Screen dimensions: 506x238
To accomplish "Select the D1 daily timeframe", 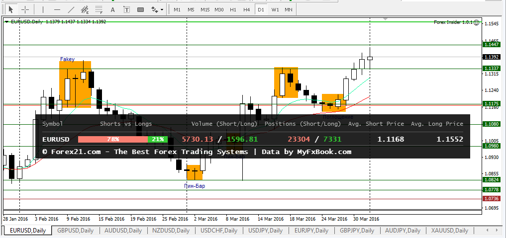I will pyautogui.click(x=261, y=9).
